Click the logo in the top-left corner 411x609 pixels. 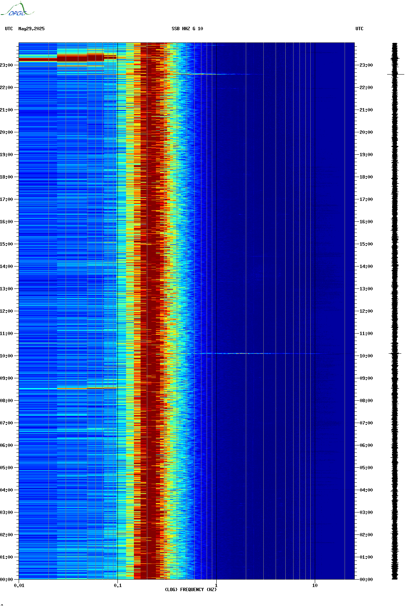click(x=17, y=10)
